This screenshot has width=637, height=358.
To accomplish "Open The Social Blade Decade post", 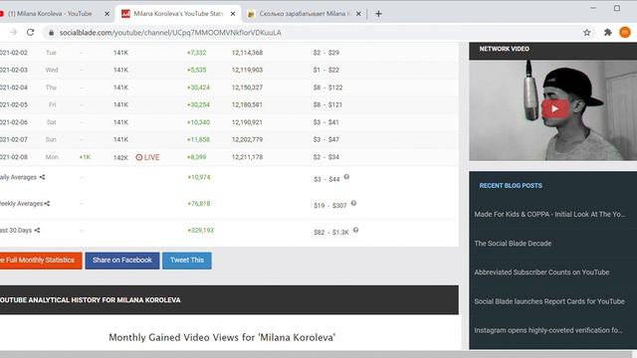I will point(513,244).
